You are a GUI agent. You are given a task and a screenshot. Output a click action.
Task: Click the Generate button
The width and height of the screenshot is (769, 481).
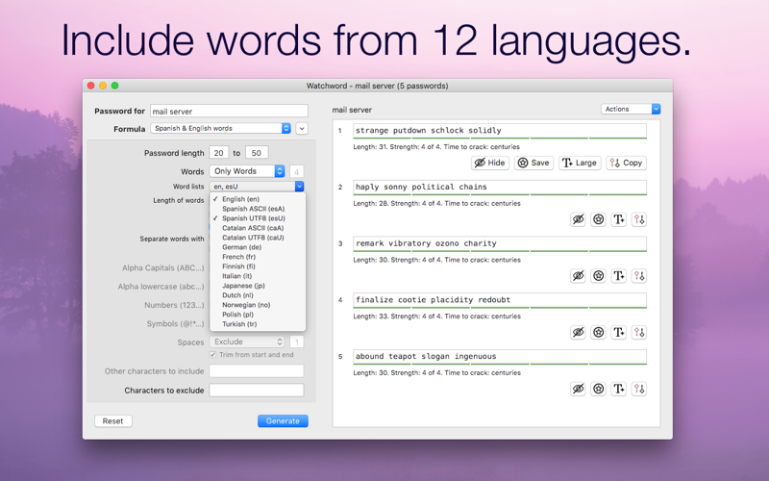coord(283,421)
